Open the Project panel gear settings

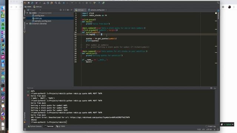[x=68, y=10]
